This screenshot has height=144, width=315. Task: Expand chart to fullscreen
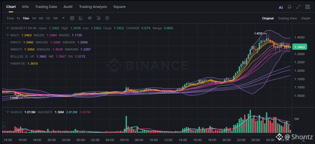click(298, 7)
